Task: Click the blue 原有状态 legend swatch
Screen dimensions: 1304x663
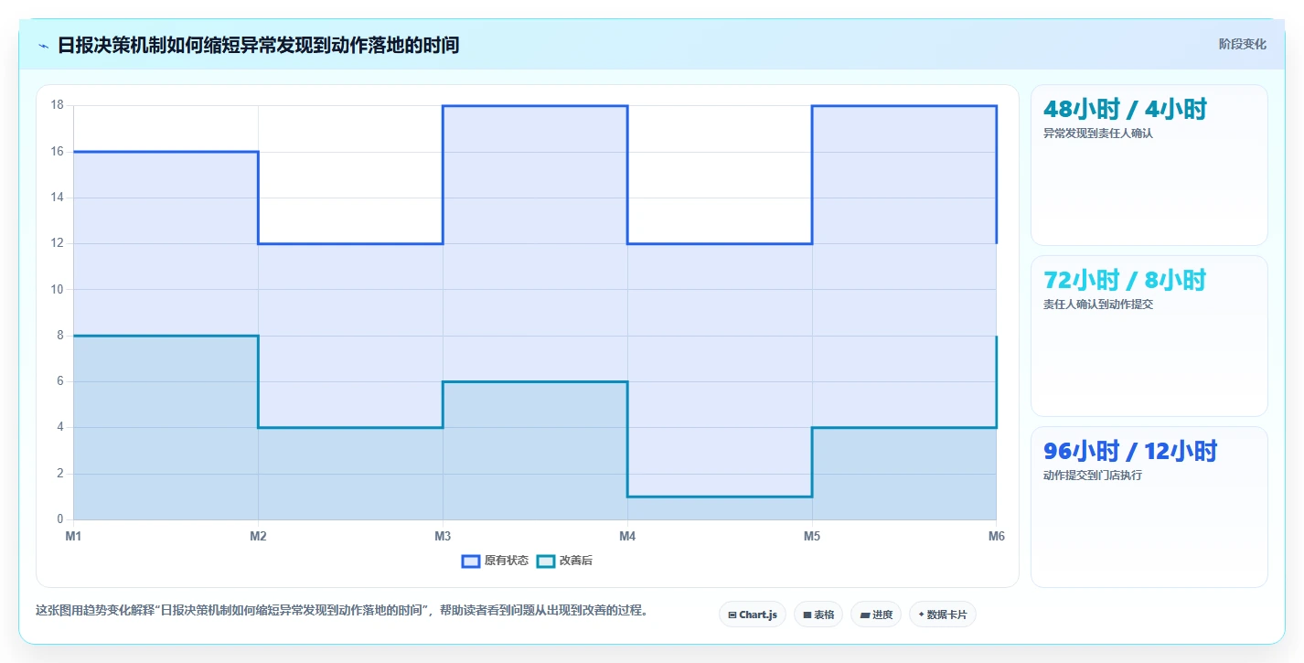Action: pyautogui.click(x=471, y=561)
